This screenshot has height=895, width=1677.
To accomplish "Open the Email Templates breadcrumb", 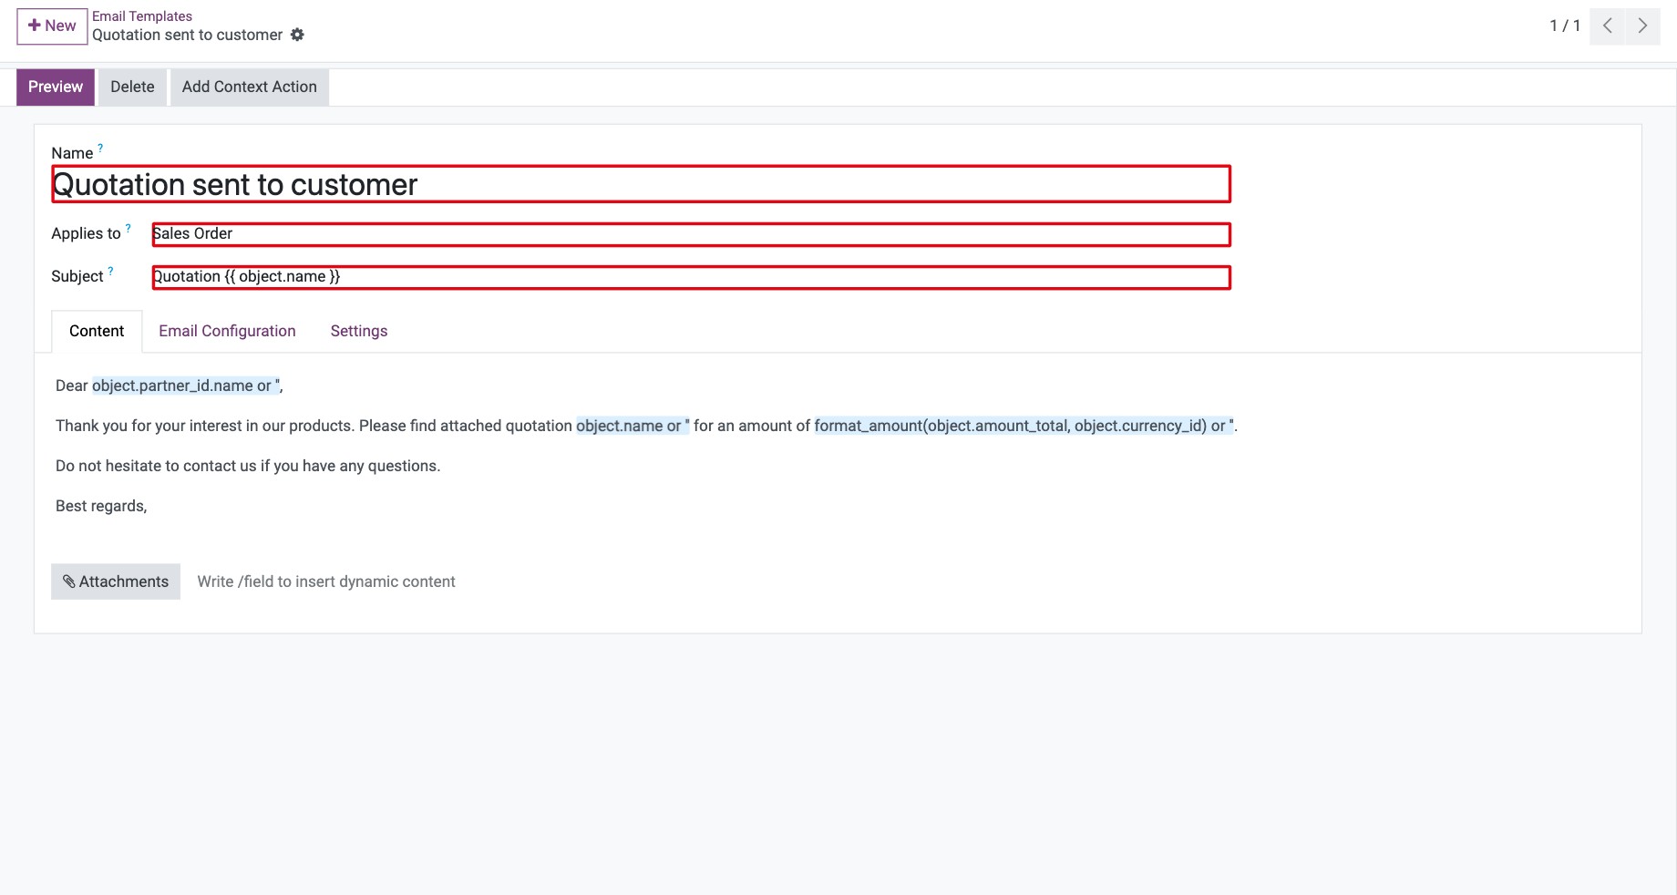I will click(x=142, y=16).
